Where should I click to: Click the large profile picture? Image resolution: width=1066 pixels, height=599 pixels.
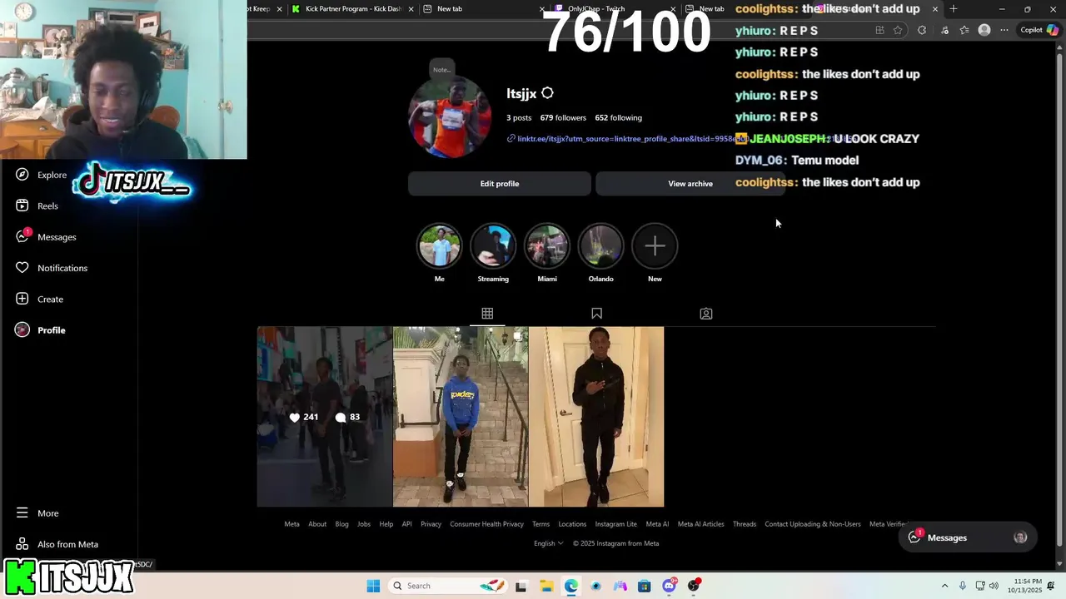450,117
